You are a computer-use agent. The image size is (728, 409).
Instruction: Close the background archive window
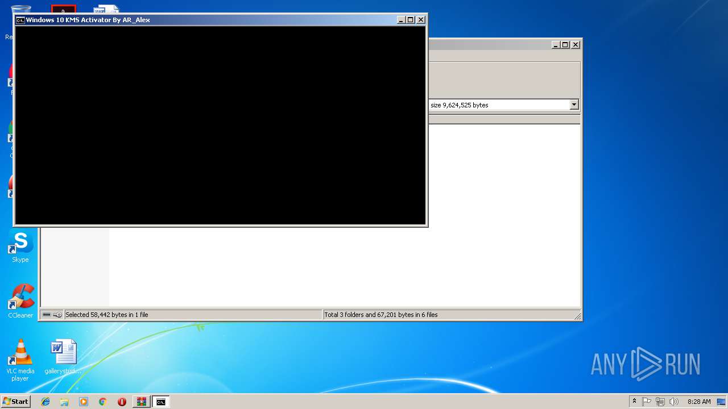tap(576, 45)
